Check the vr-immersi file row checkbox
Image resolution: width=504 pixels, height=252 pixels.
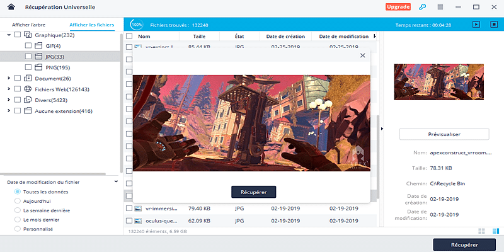pyautogui.click(x=129, y=209)
